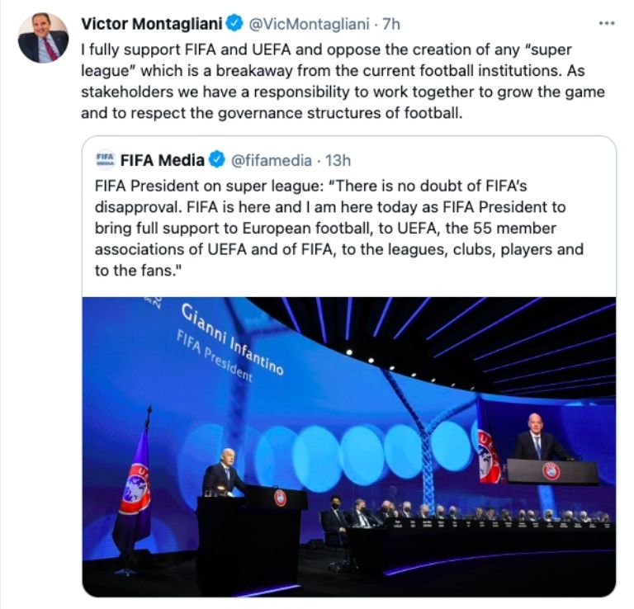Click the seated delegates row in the photo
This screenshot has height=609, width=634.
(462, 515)
